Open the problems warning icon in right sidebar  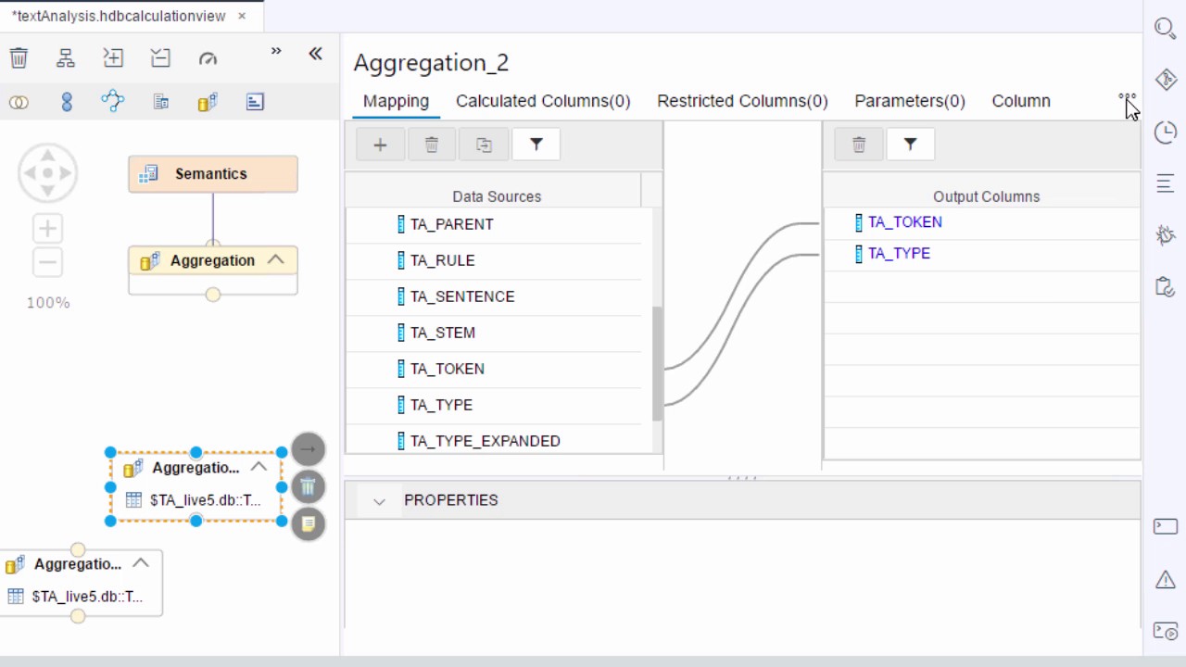(1165, 580)
